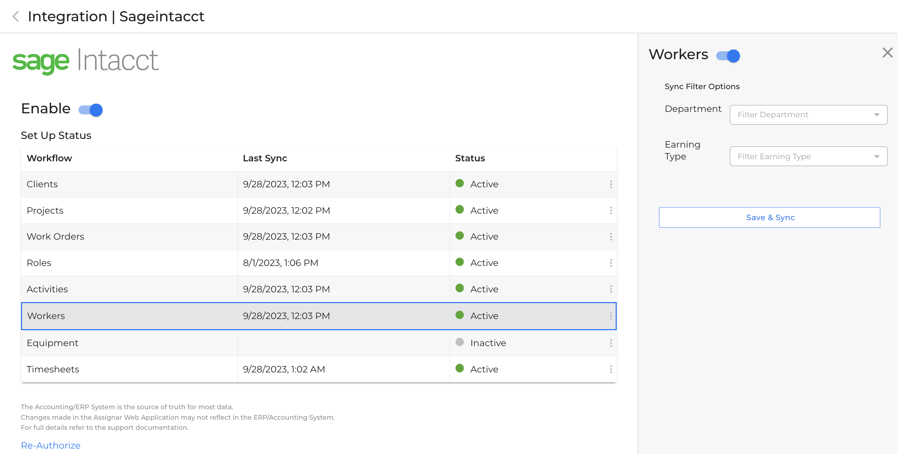Screen dimensions: 898x454
Task: Open the Filter Earning Type dropdown
Action: pos(808,156)
